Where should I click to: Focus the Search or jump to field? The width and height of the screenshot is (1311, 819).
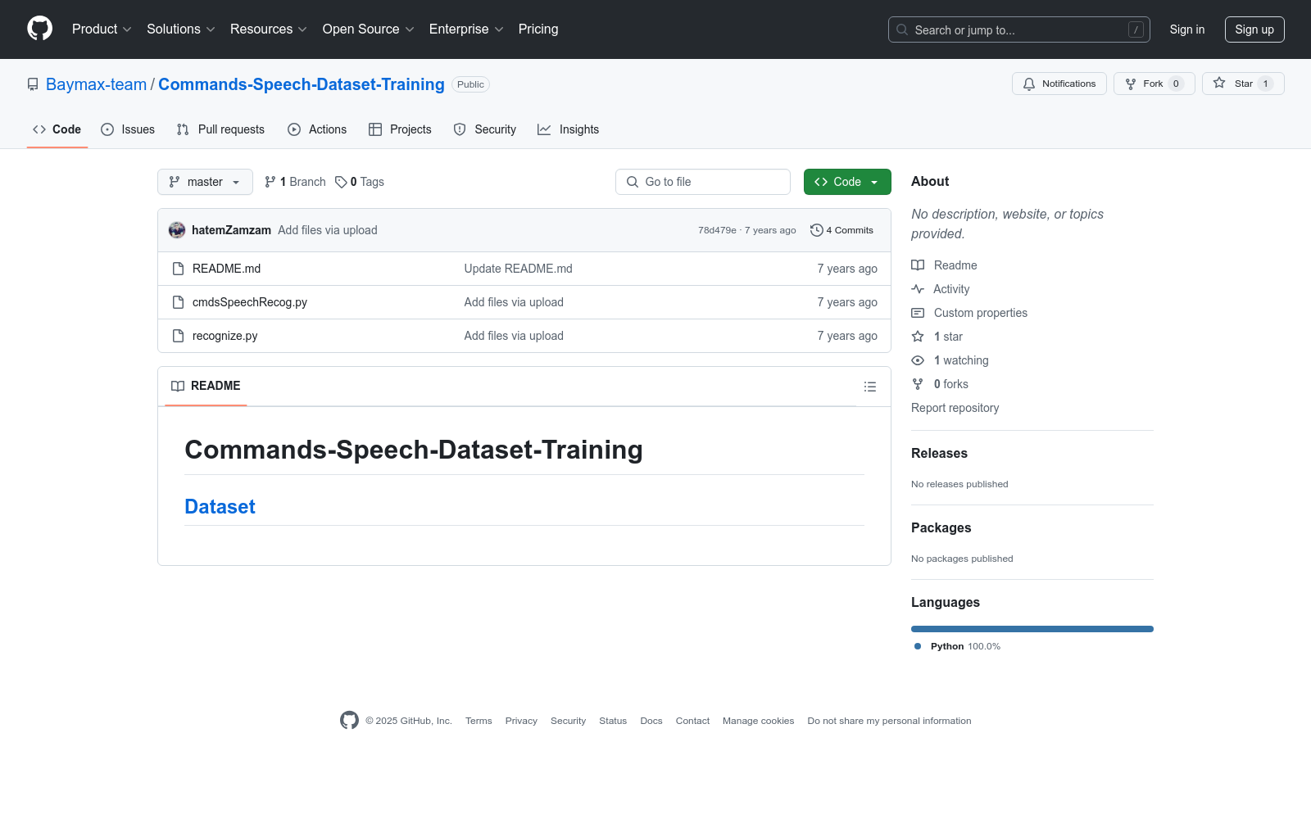tap(1019, 29)
